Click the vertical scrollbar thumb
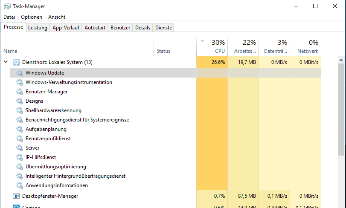Screen dimensions: 346x208 (341, 110)
